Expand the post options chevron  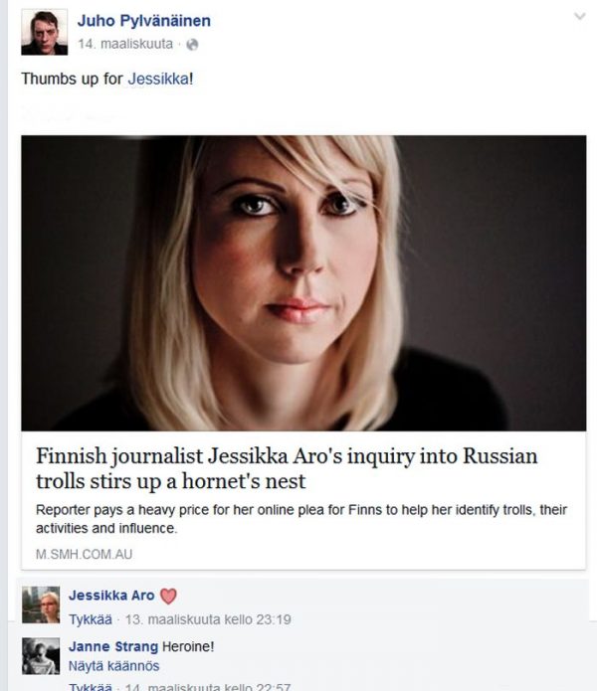coord(580,16)
